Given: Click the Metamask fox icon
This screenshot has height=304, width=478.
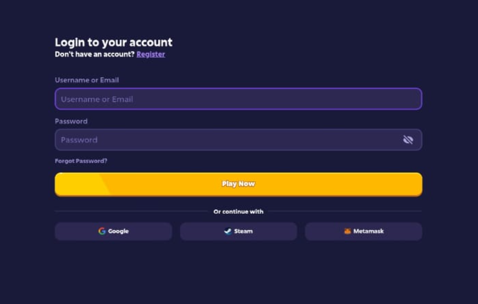Looking at the screenshot, I should pos(347,231).
